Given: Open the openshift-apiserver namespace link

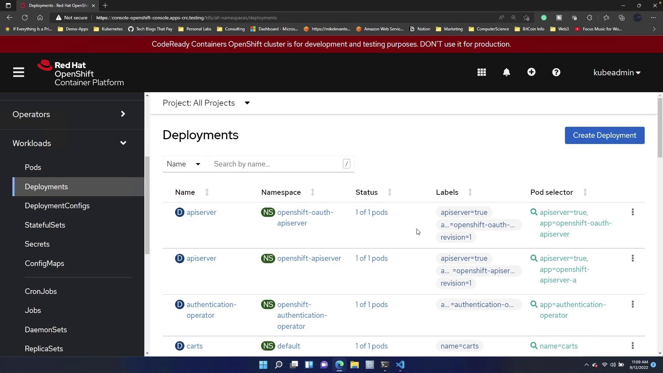Looking at the screenshot, I should coord(309,258).
